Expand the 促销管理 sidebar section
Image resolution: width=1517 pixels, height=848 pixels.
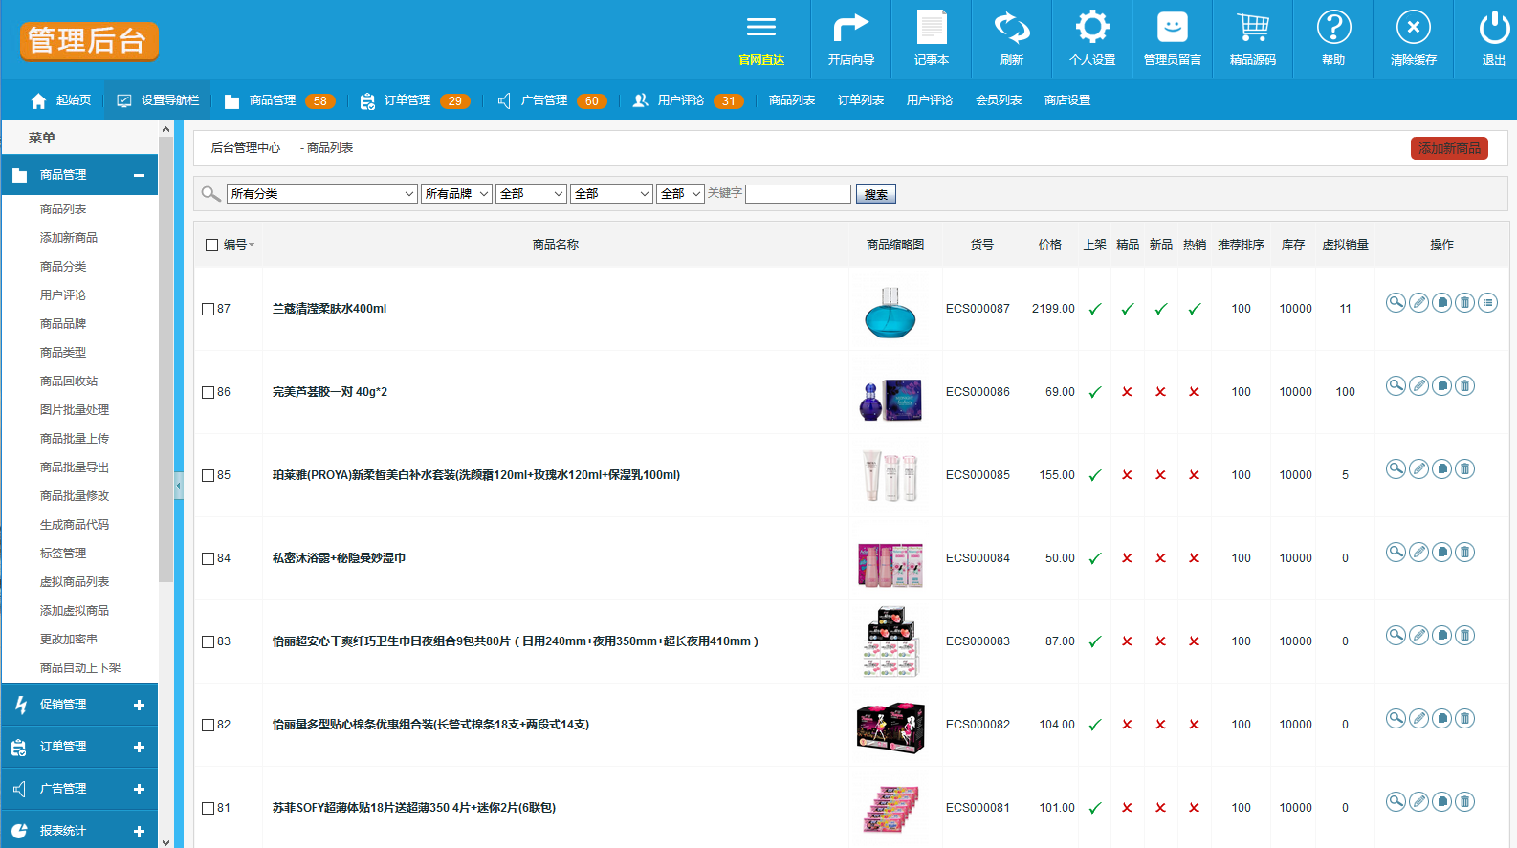click(x=79, y=705)
